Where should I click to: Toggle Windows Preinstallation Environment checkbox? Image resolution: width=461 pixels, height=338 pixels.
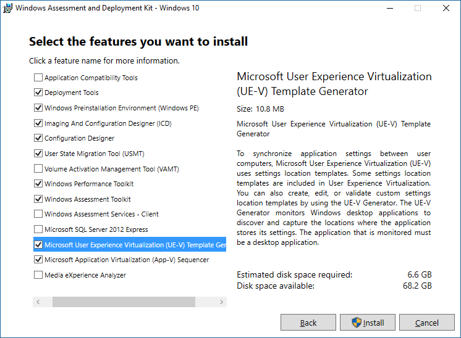38,108
